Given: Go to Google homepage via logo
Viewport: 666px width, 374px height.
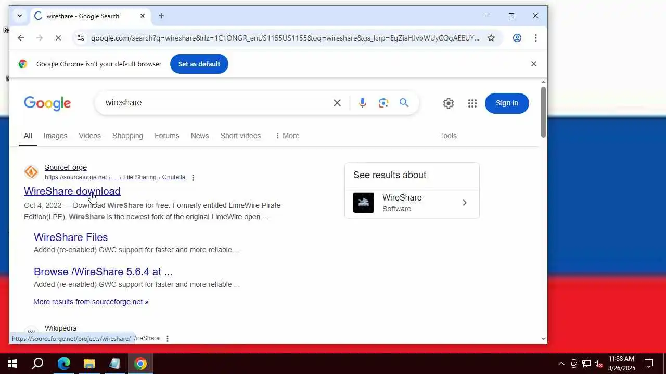Looking at the screenshot, I should click(47, 103).
